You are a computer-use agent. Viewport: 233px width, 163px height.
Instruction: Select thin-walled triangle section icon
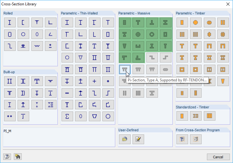[81, 58]
